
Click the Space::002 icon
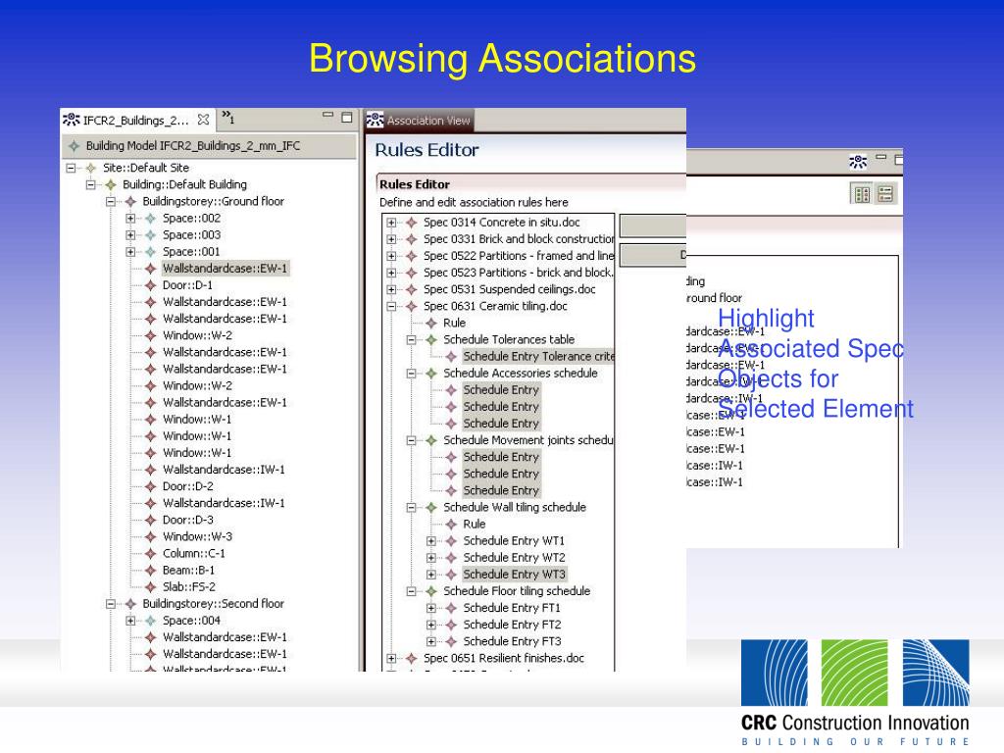pyautogui.click(x=150, y=218)
